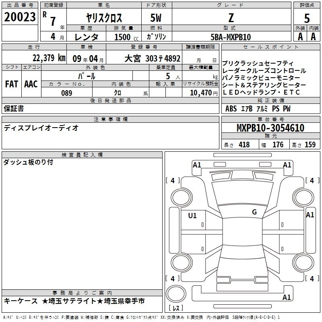Click the A grade under 内装
The height and width of the screenshot is (322, 322).
pos(313,37)
